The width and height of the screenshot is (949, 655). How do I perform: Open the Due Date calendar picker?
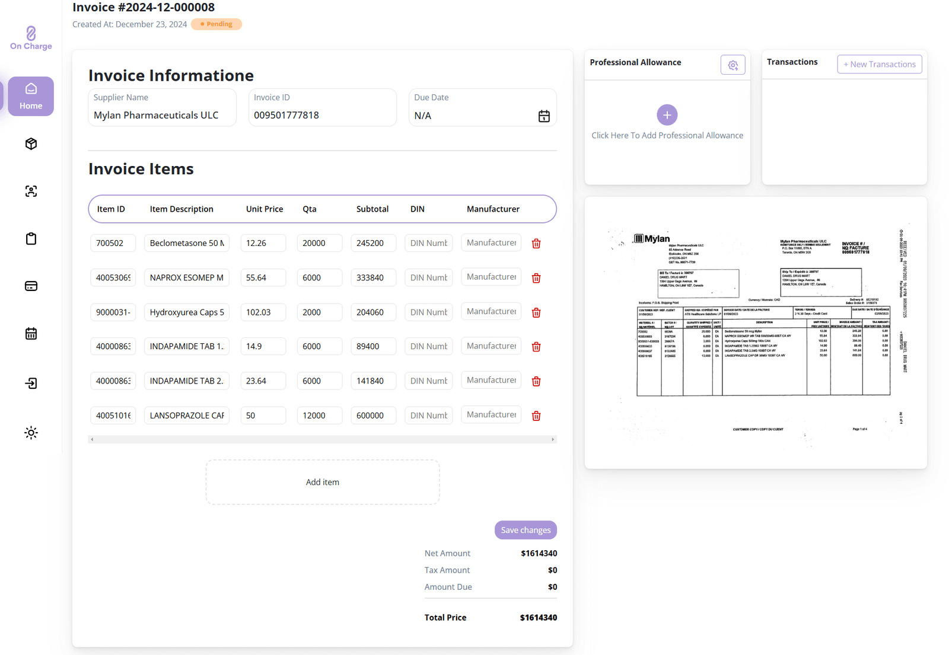[x=544, y=116]
